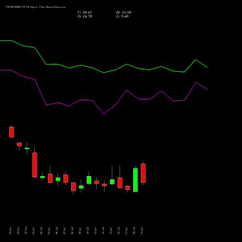Select the low value L: 9.40
This screenshot has height=242, width=242.
(x=122, y=16)
